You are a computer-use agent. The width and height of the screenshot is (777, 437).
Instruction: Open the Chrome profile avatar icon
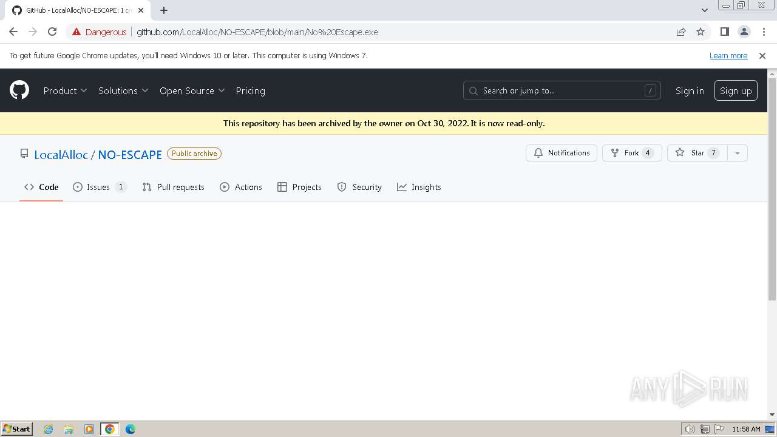(x=744, y=32)
